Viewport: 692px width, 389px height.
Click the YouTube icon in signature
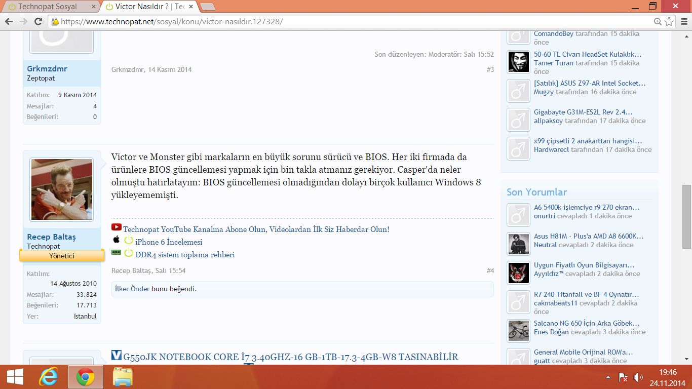click(117, 227)
